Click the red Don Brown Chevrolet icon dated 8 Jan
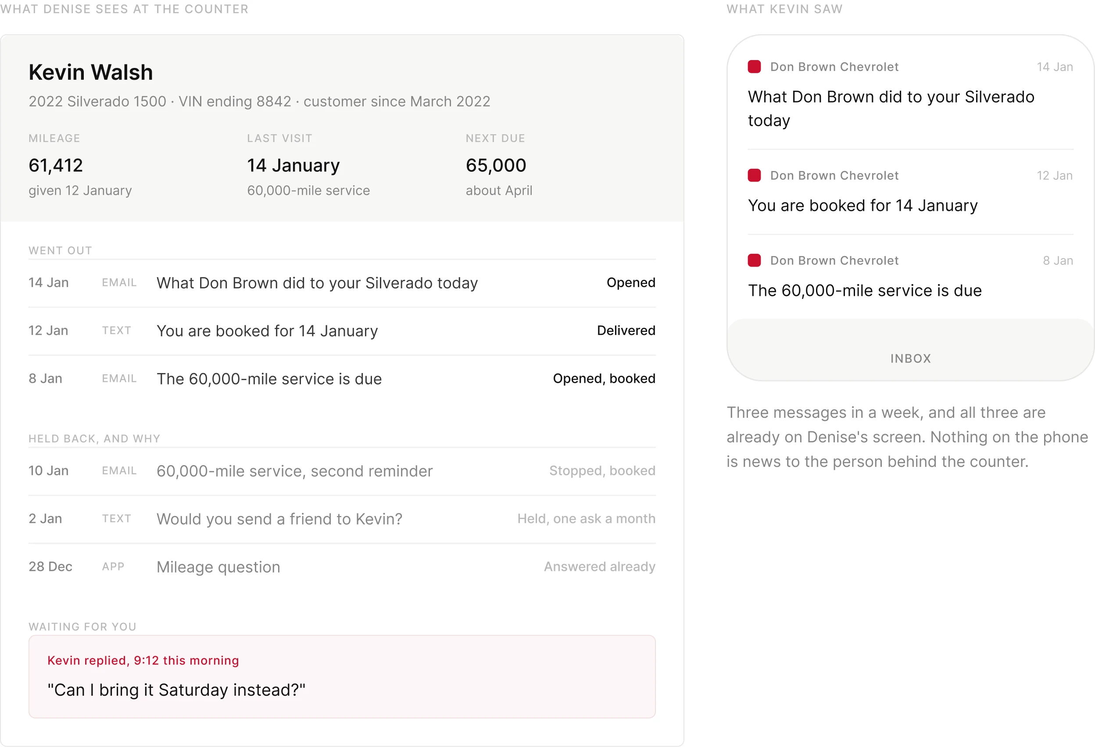The width and height of the screenshot is (1095, 747). point(754,261)
